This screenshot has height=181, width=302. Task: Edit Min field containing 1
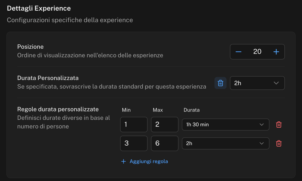tap(134, 124)
